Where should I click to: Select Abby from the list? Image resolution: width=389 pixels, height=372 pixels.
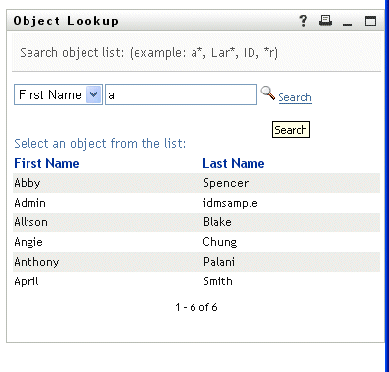tap(28, 183)
